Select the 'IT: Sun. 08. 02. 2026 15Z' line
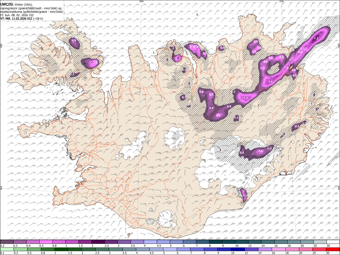 click(17, 15)
